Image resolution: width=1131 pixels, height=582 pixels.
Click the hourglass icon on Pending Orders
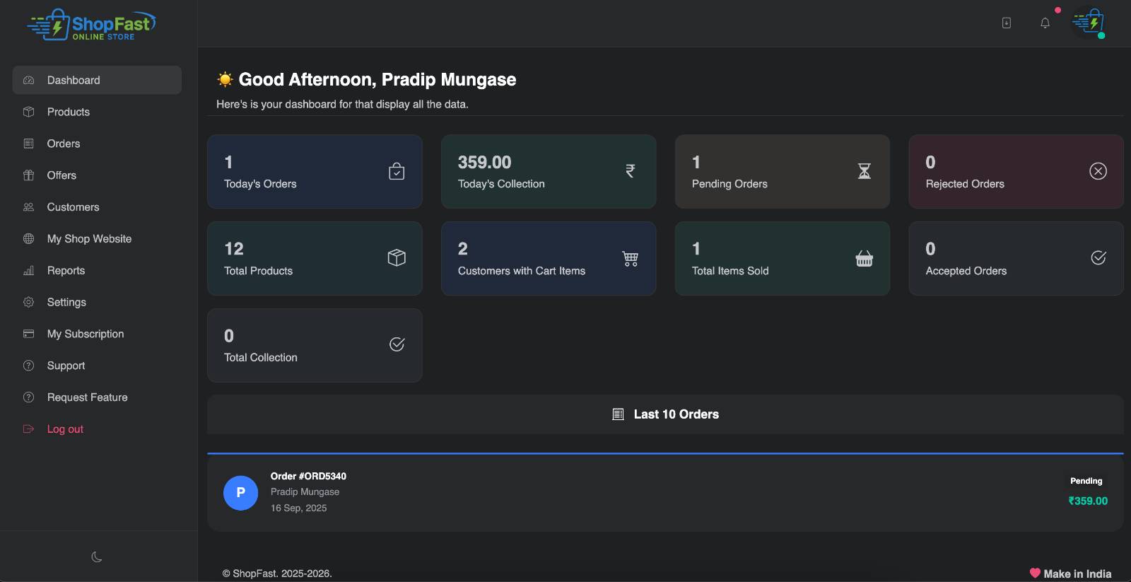(x=864, y=171)
